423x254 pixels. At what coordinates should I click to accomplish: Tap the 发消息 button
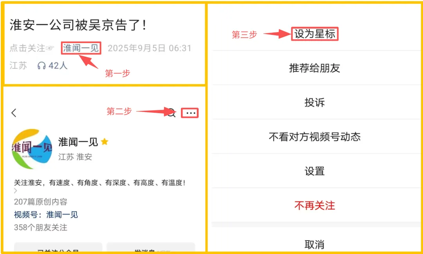[x=150, y=247]
